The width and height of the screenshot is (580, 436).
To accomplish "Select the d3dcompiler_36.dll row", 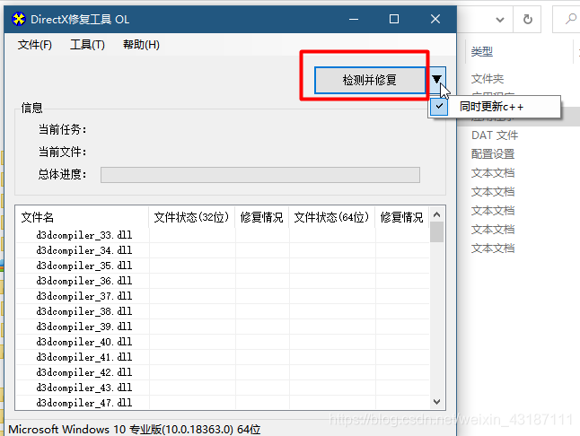I will pyautogui.click(x=223, y=281).
